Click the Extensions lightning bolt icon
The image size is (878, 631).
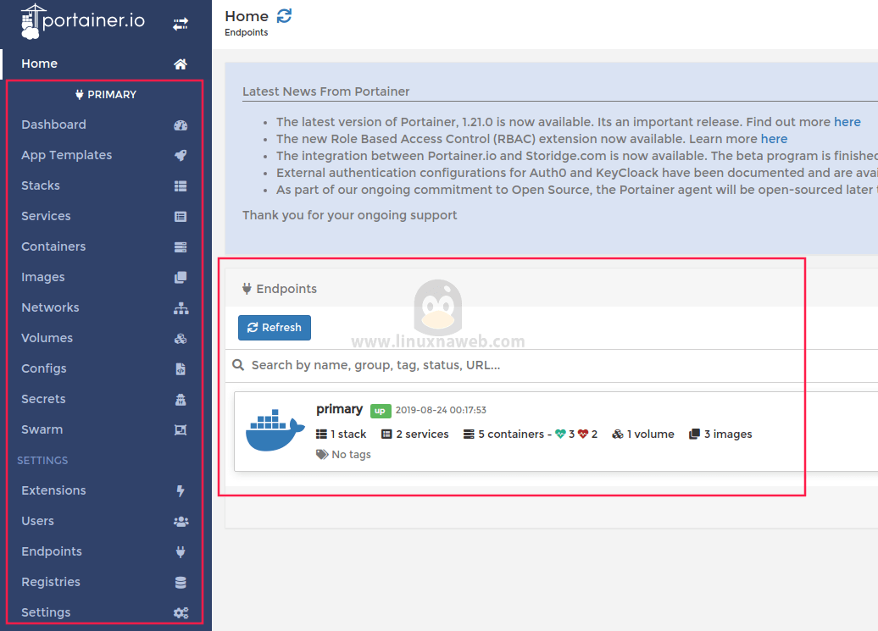coord(181,490)
